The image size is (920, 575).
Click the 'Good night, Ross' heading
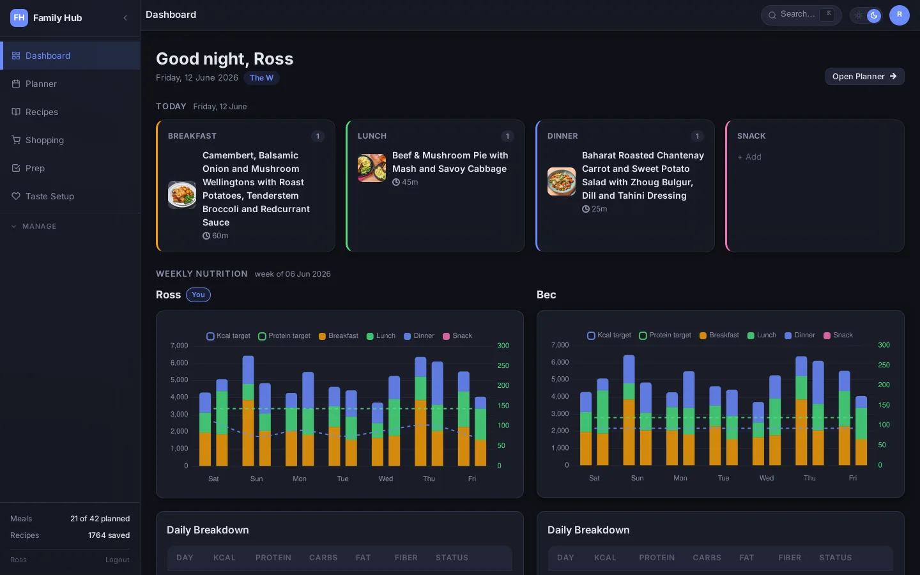225,59
